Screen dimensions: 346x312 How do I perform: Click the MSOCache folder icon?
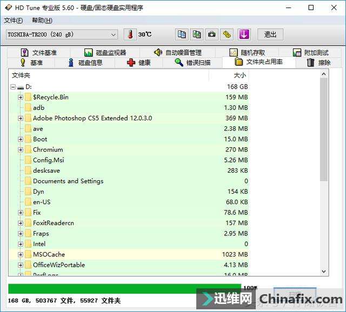click(x=28, y=254)
